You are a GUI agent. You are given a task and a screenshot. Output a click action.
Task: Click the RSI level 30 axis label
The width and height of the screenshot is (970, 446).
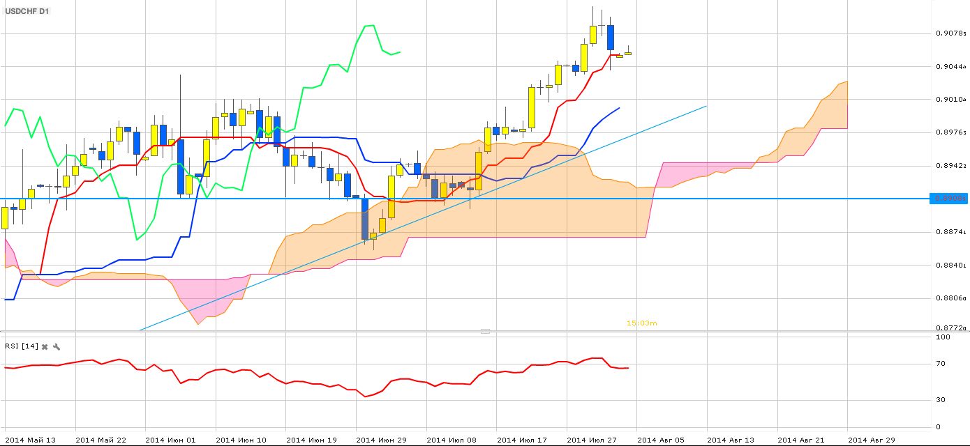[x=943, y=400]
